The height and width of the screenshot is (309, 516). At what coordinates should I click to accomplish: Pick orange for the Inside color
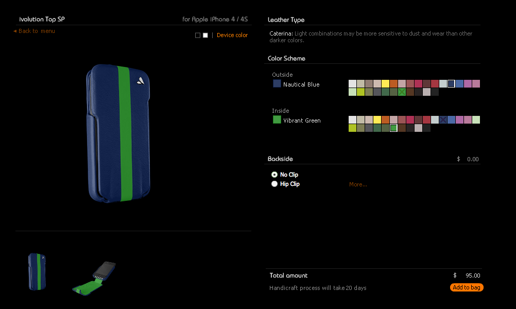[x=385, y=119]
